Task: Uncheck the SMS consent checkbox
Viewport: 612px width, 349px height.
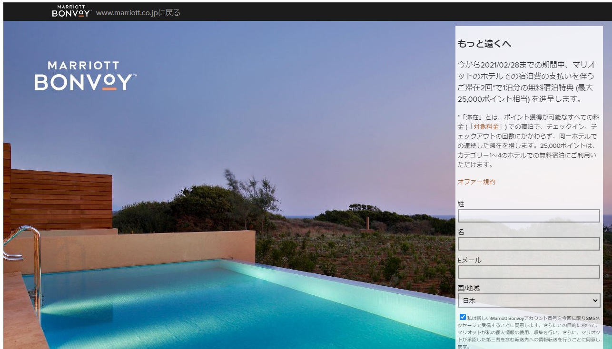Action: [x=463, y=317]
